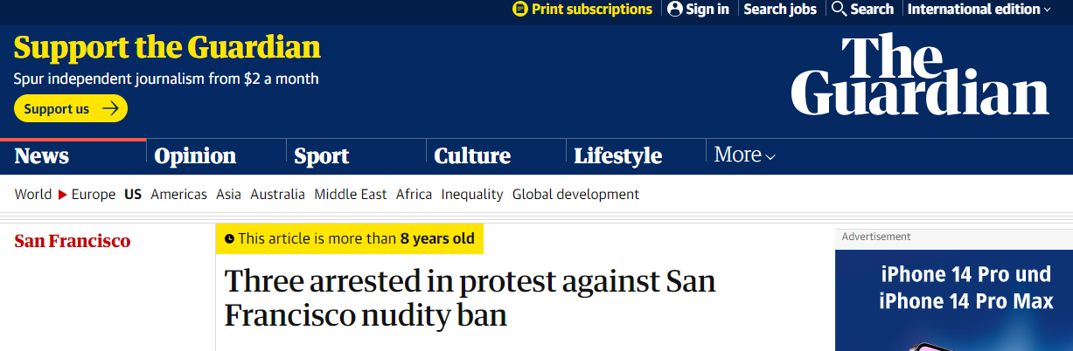Click the Sign in profile icon
This screenshot has width=1073, height=351.
point(675,9)
